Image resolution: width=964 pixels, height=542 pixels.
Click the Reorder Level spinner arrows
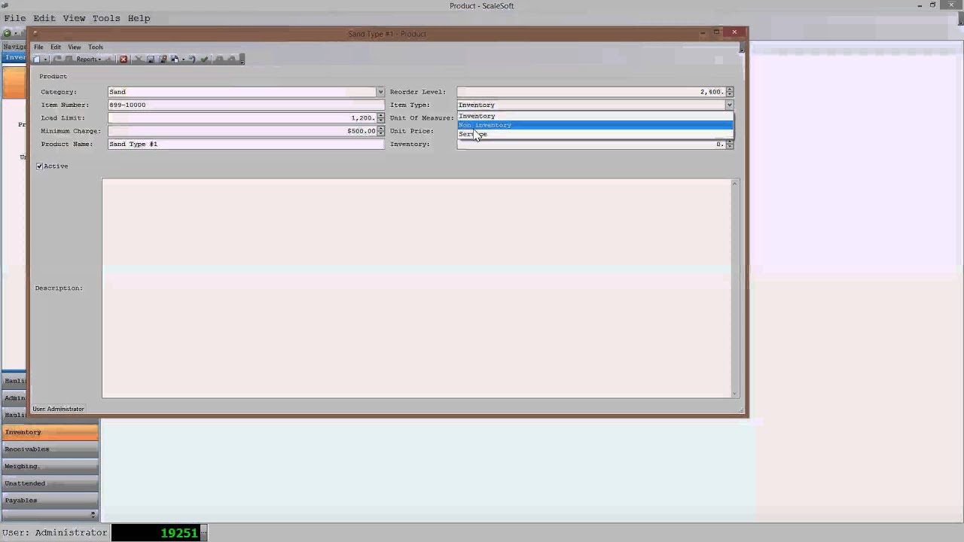[x=730, y=92]
